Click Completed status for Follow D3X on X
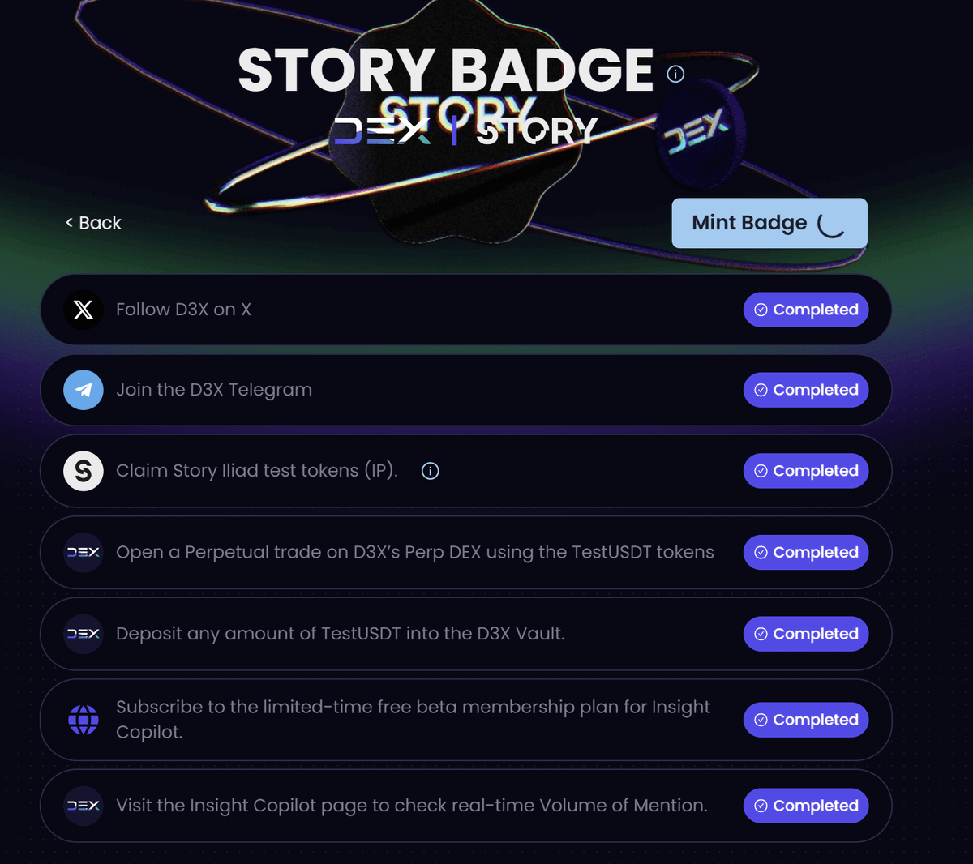The height and width of the screenshot is (864, 973). tap(806, 310)
